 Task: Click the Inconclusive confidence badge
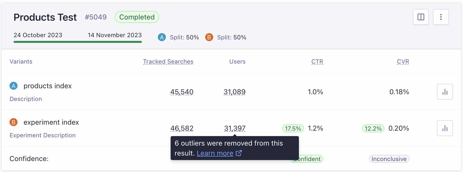point(389,159)
